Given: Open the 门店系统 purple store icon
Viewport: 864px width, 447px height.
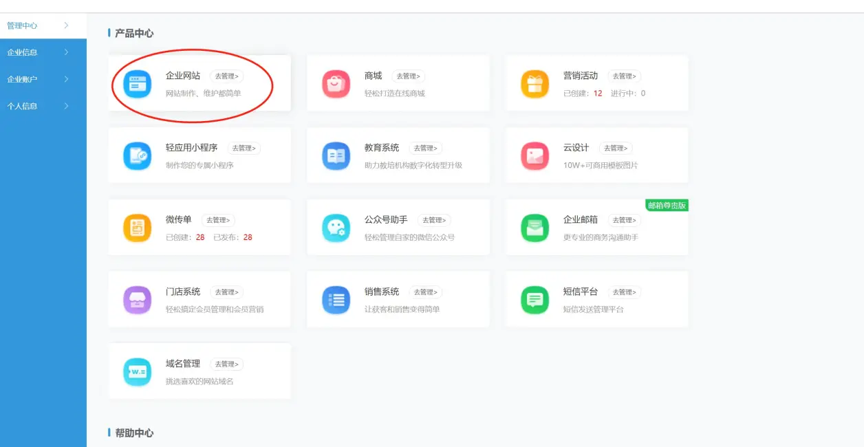Looking at the screenshot, I should tap(137, 300).
